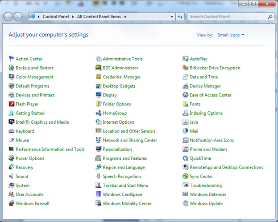Click the Backup and Restore icon
Image resolution: width=278 pixels, height=222 pixels.
click(x=11, y=68)
